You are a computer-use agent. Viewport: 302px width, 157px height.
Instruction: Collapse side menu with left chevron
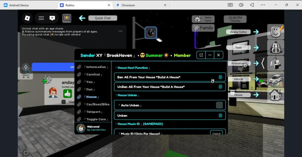(263, 63)
